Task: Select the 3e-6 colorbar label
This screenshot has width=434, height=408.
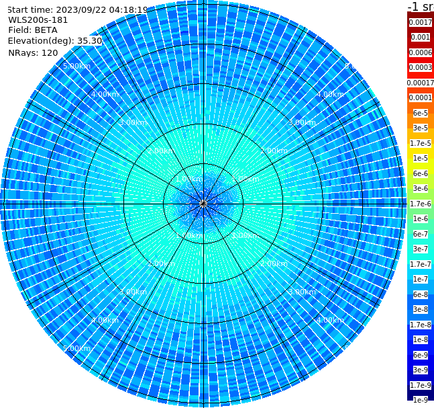Action: [421, 188]
